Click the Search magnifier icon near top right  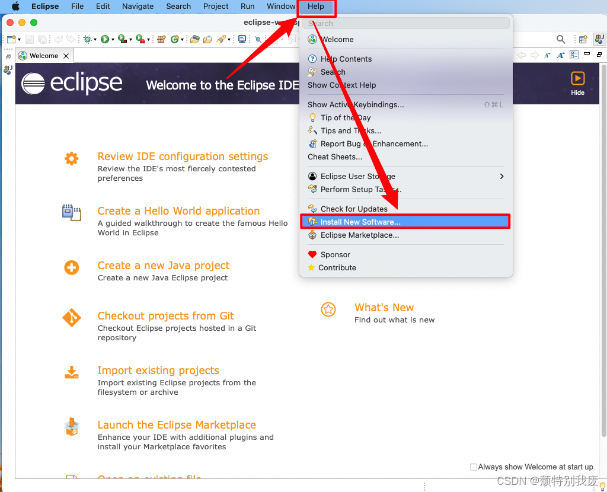click(561, 39)
